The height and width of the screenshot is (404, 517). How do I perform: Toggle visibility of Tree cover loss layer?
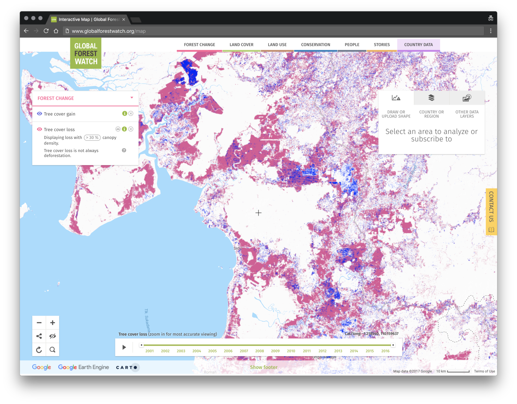coord(39,129)
